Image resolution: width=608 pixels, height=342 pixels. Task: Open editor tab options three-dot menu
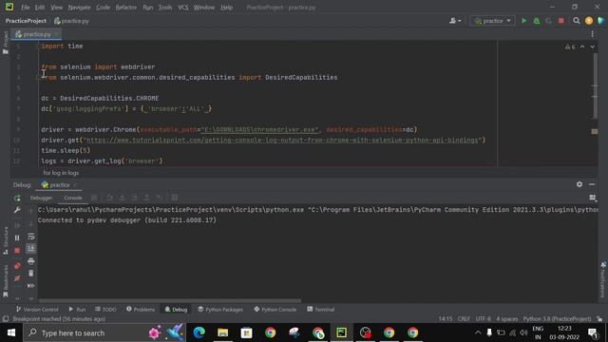pyautogui.click(x=592, y=34)
